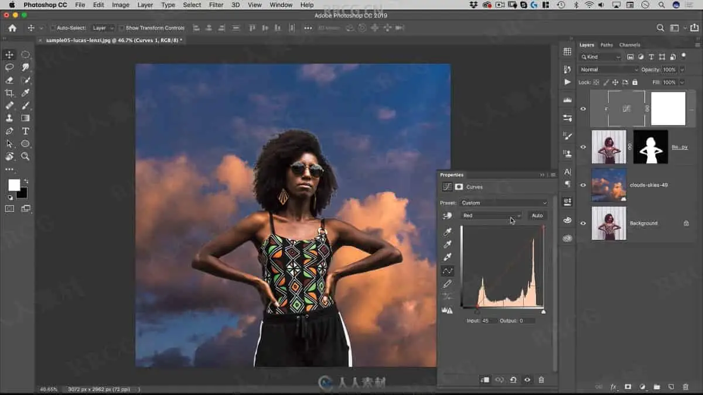Screen dimensions: 703x395
Task: Expand the Normal blend mode dropdown
Action: click(x=609, y=70)
